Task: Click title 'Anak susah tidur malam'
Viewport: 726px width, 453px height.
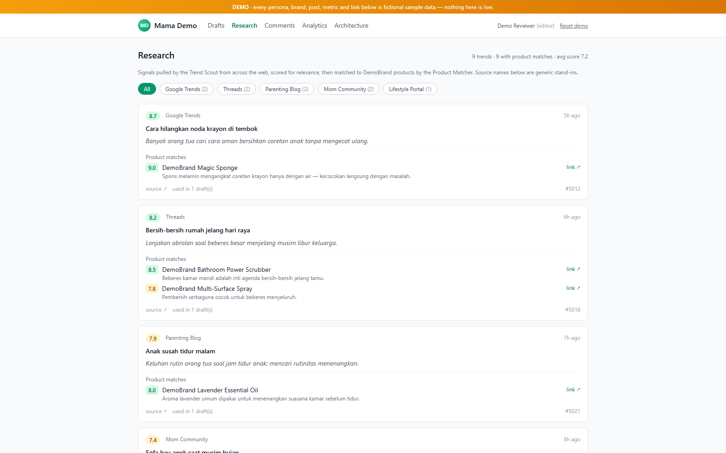Action: click(x=180, y=351)
